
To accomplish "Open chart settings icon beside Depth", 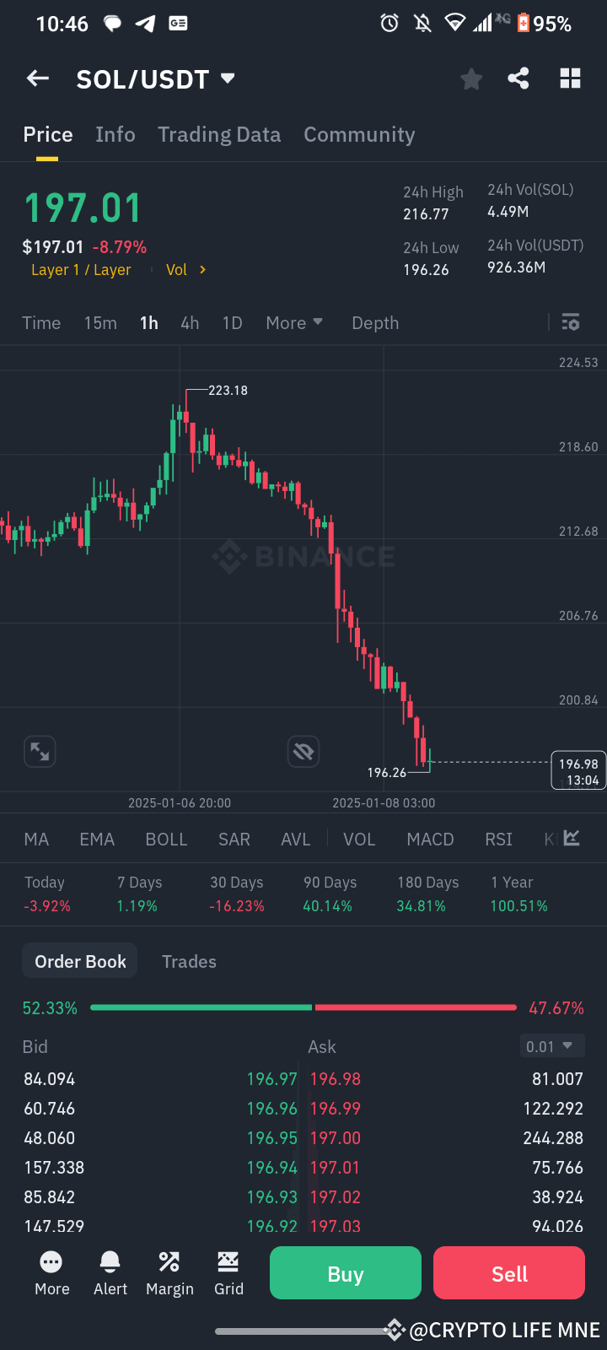I will (x=570, y=322).
